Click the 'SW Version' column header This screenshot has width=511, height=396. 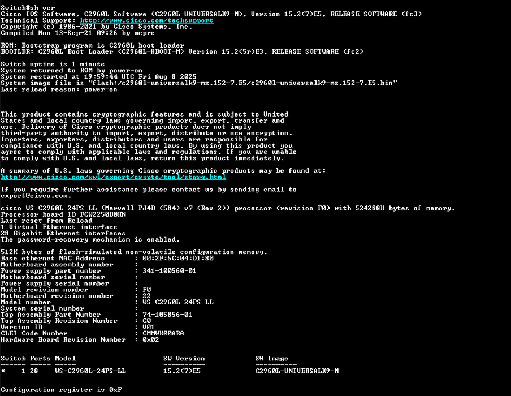[184, 359]
